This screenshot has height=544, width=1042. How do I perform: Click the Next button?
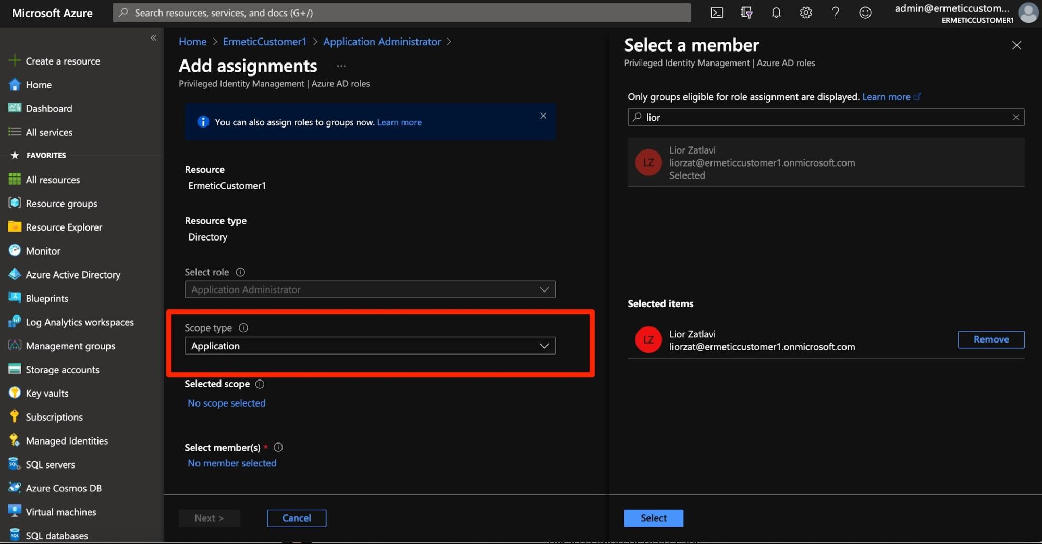pyautogui.click(x=209, y=518)
